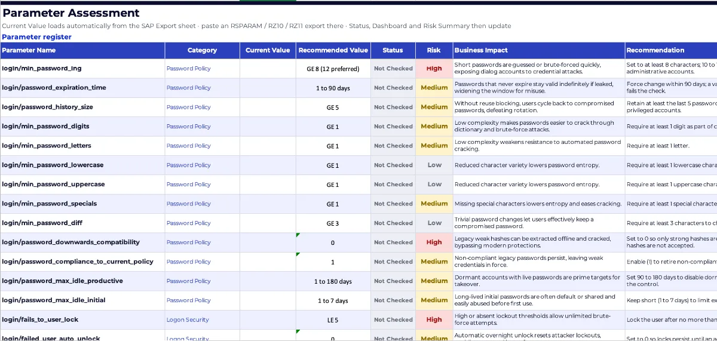Select the Recommendation cell 'Require at least 1 letter.'
Viewport: 717px width, 341px height.
pos(671,146)
